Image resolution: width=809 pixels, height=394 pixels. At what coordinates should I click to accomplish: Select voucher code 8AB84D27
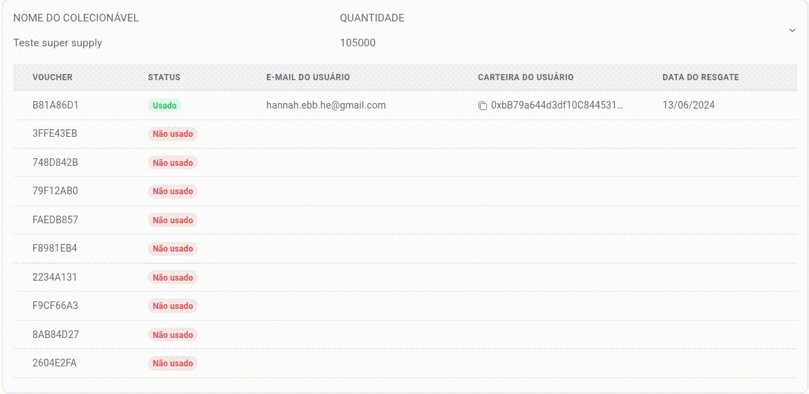pyautogui.click(x=56, y=335)
